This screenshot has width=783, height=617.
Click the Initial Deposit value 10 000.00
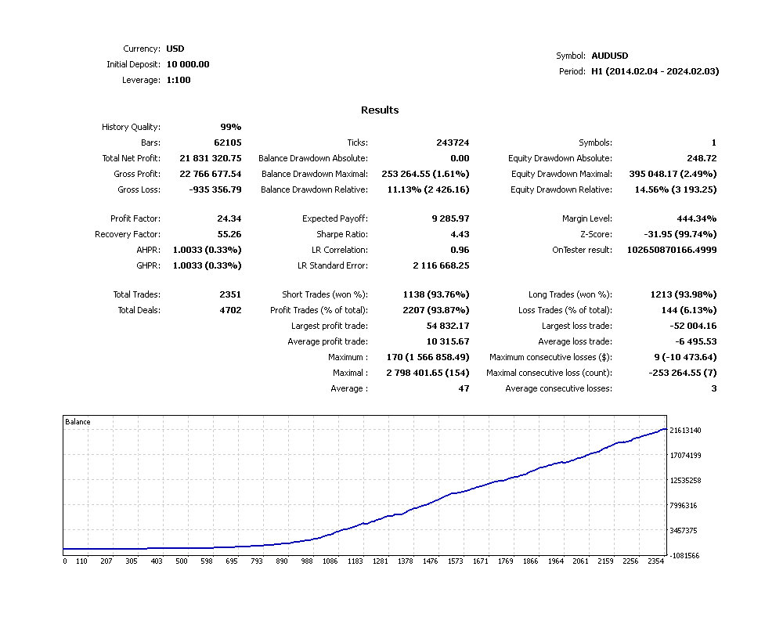188,64
